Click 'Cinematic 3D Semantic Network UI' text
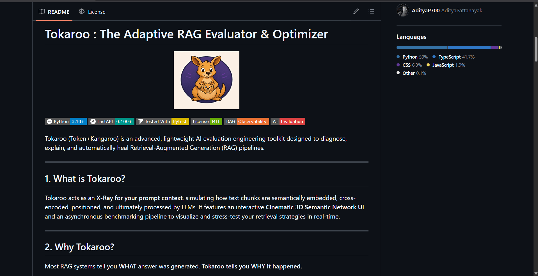Viewport: 538px width, 276px height. [x=315, y=207]
